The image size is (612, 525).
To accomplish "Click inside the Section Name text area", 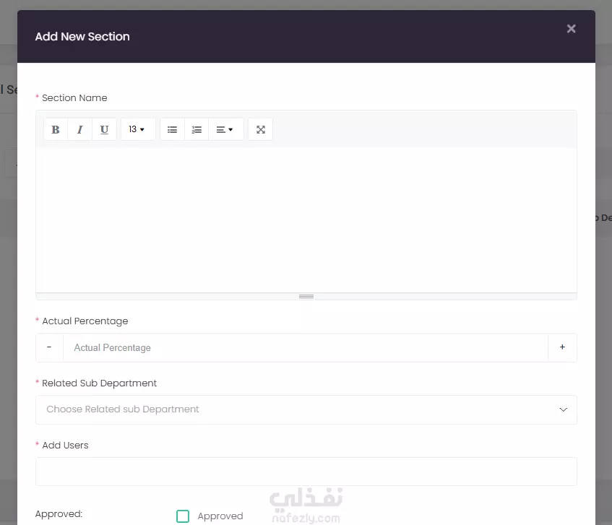I will [306, 220].
